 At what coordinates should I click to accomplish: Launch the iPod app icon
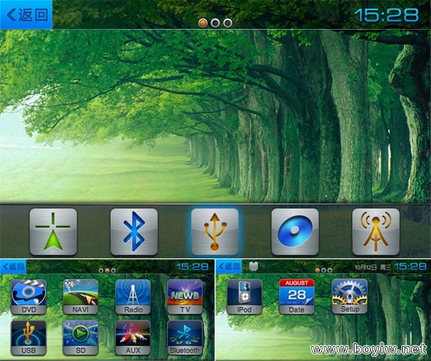pyautogui.click(x=244, y=296)
